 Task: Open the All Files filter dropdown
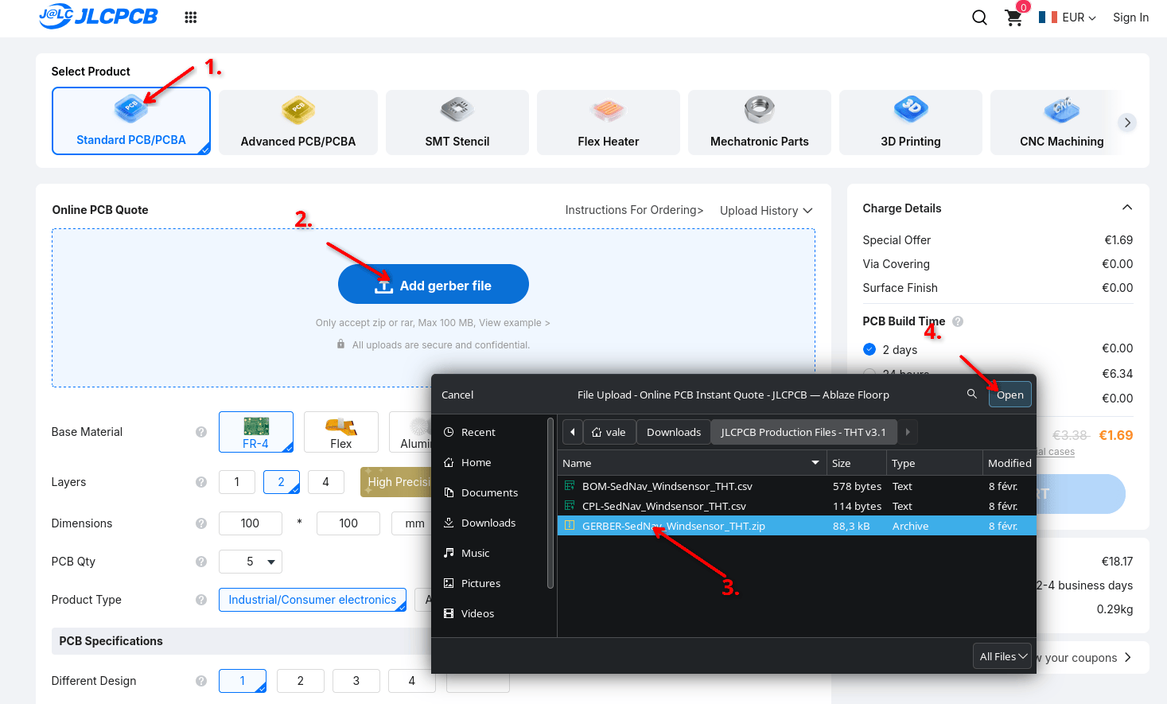tap(1002, 656)
